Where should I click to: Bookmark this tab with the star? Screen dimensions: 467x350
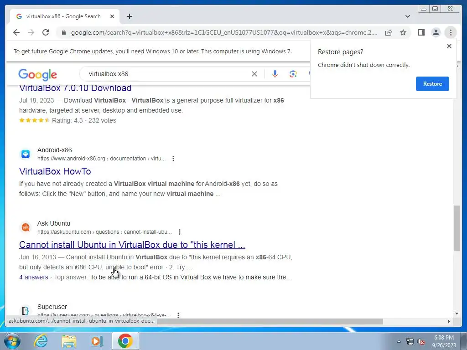click(x=403, y=32)
